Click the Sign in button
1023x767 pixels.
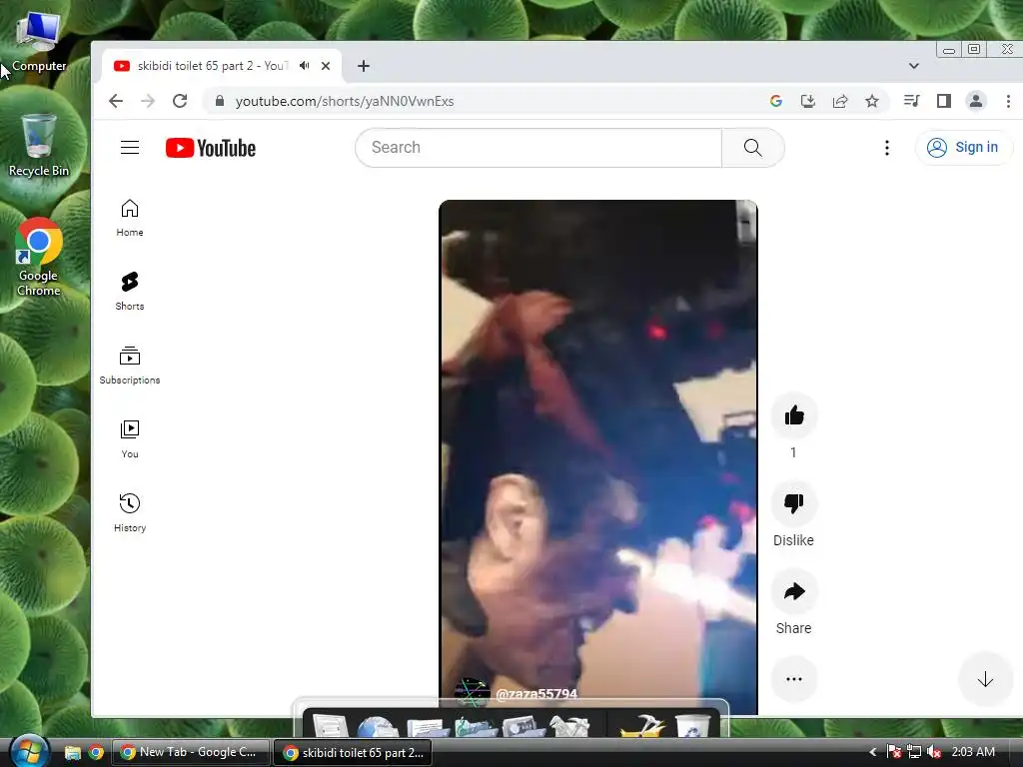[x=964, y=148]
